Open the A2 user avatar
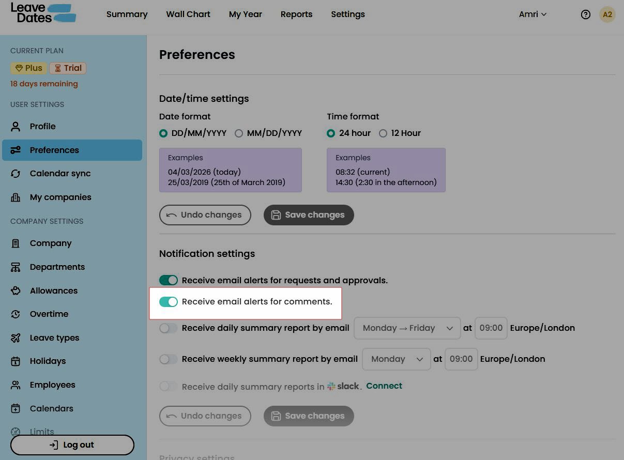Screen dimensions: 624x460 607,14
